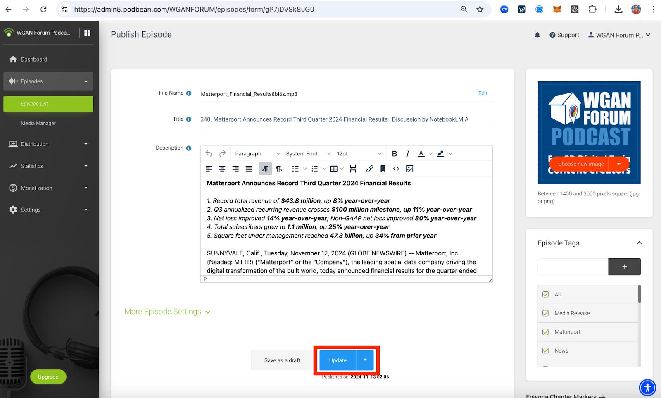Image resolution: width=661 pixels, height=398 pixels.
Task: Open arrow beside Choose new image
Action: coord(619,164)
